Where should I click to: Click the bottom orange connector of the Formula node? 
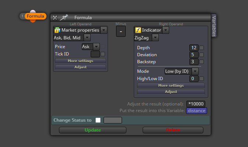(x=33, y=21)
